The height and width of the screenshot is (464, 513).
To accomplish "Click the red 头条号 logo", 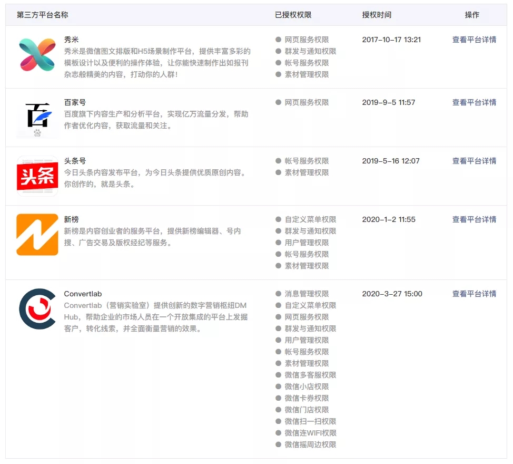I will [x=37, y=176].
